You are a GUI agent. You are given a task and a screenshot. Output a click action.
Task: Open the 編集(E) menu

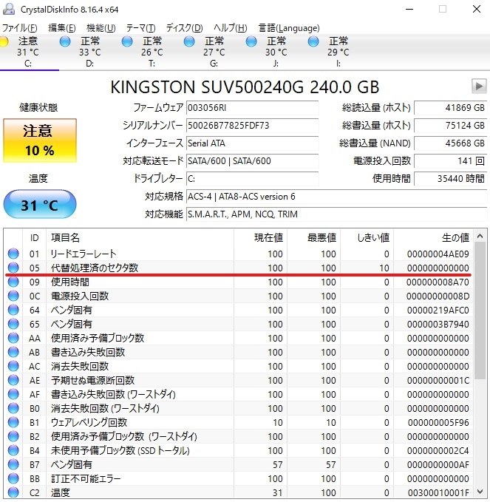point(62,28)
